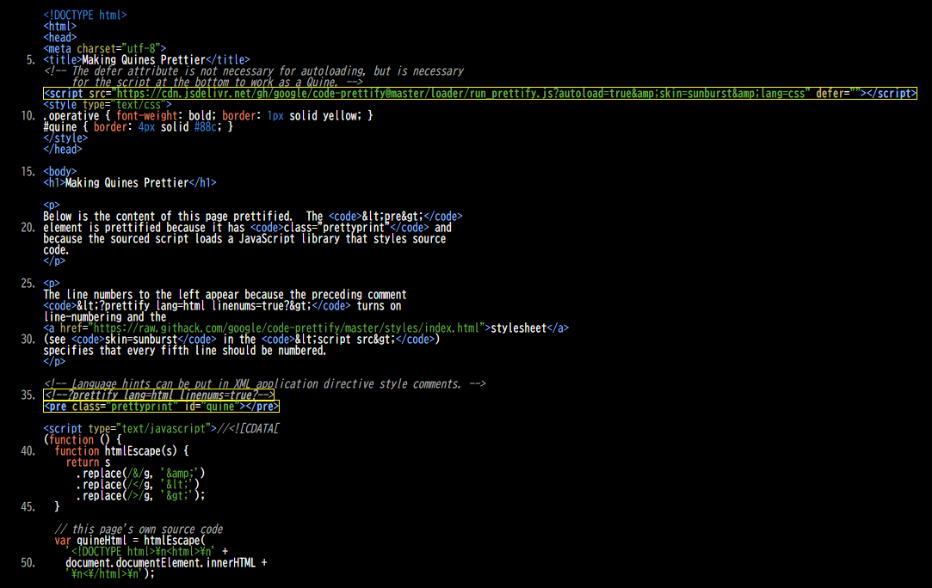This screenshot has height=588, width=932.
Task: Click the 'Language hints can be put' comment
Action: click(x=264, y=384)
